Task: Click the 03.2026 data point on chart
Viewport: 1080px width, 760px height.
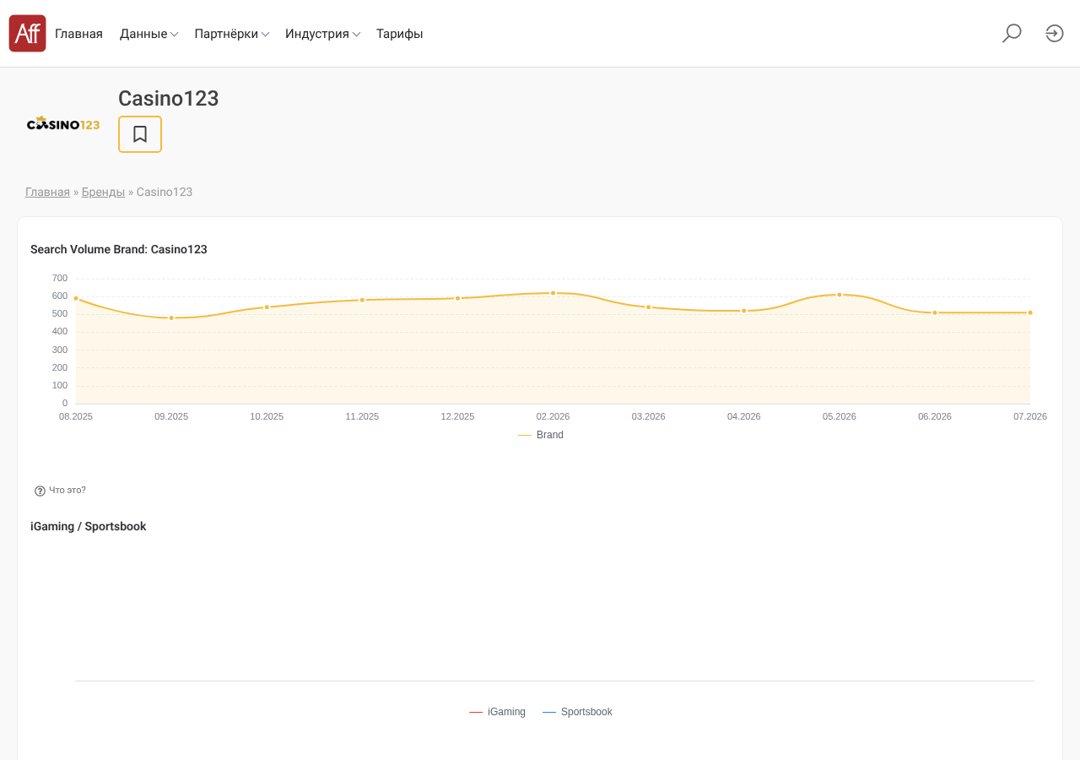Action: (x=649, y=307)
